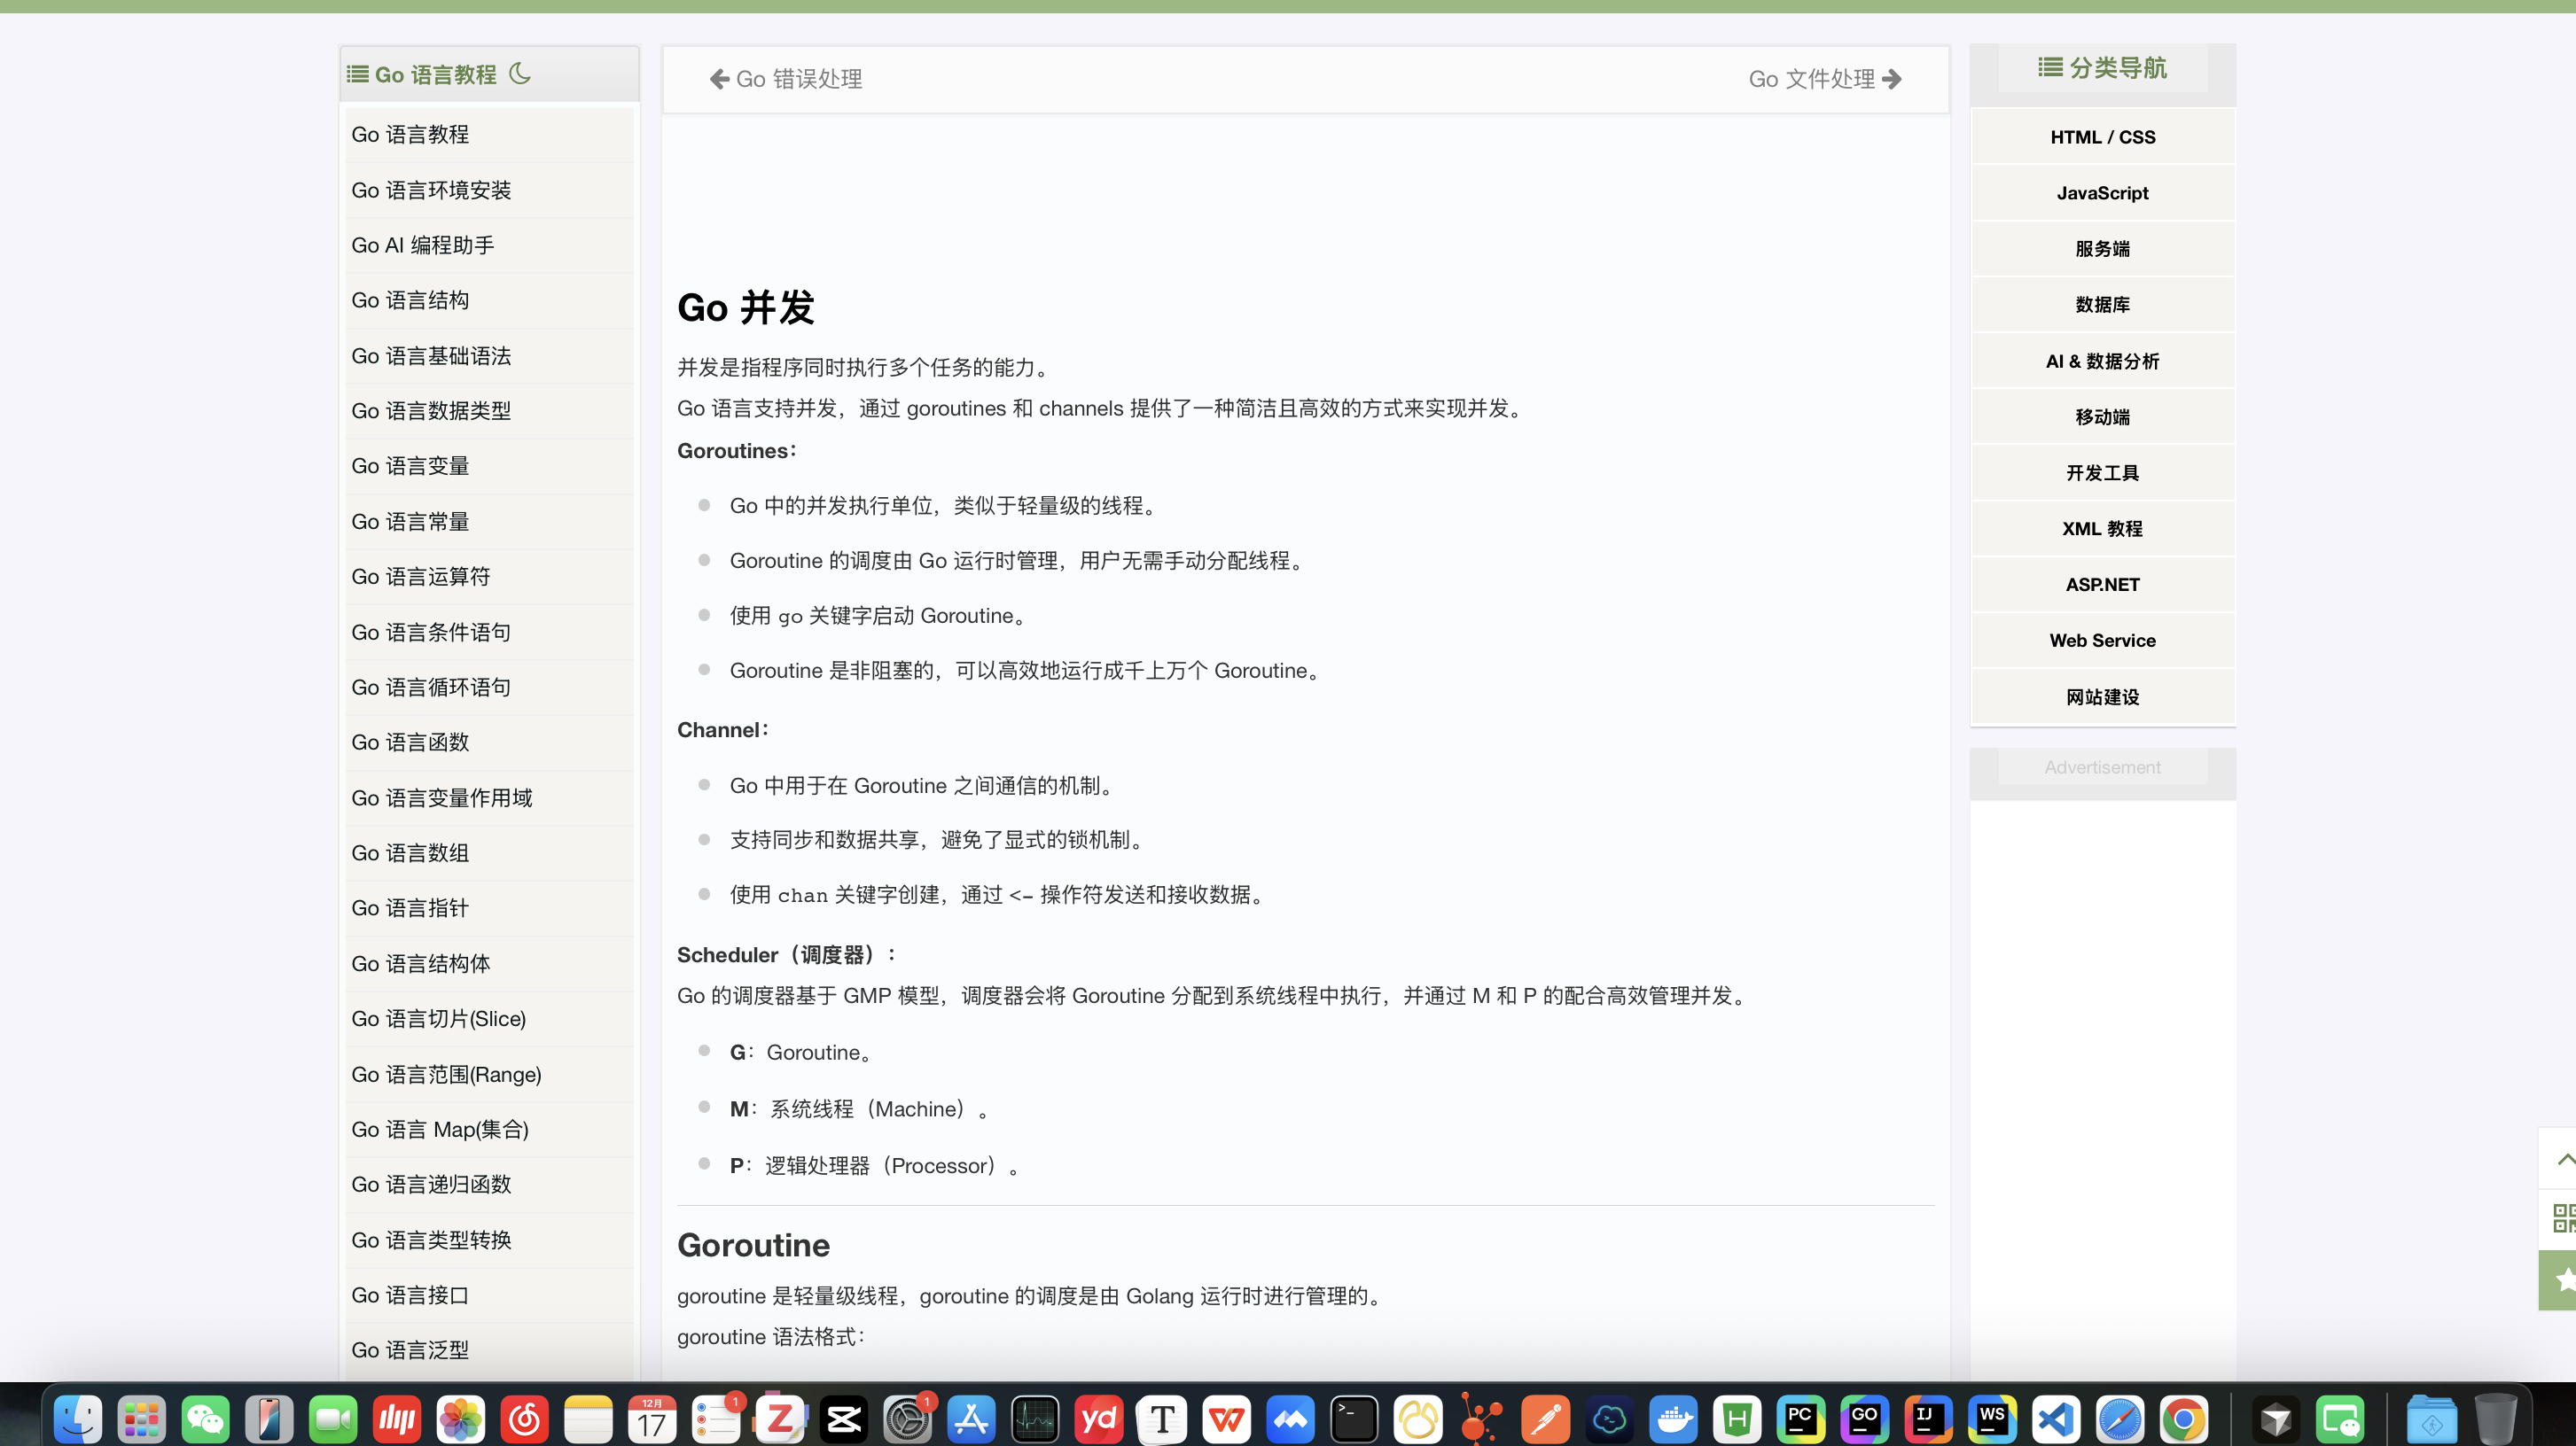Open Go 语言环境安装 from sidebar
Screen dimensions: 2576x1446
coord(431,190)
